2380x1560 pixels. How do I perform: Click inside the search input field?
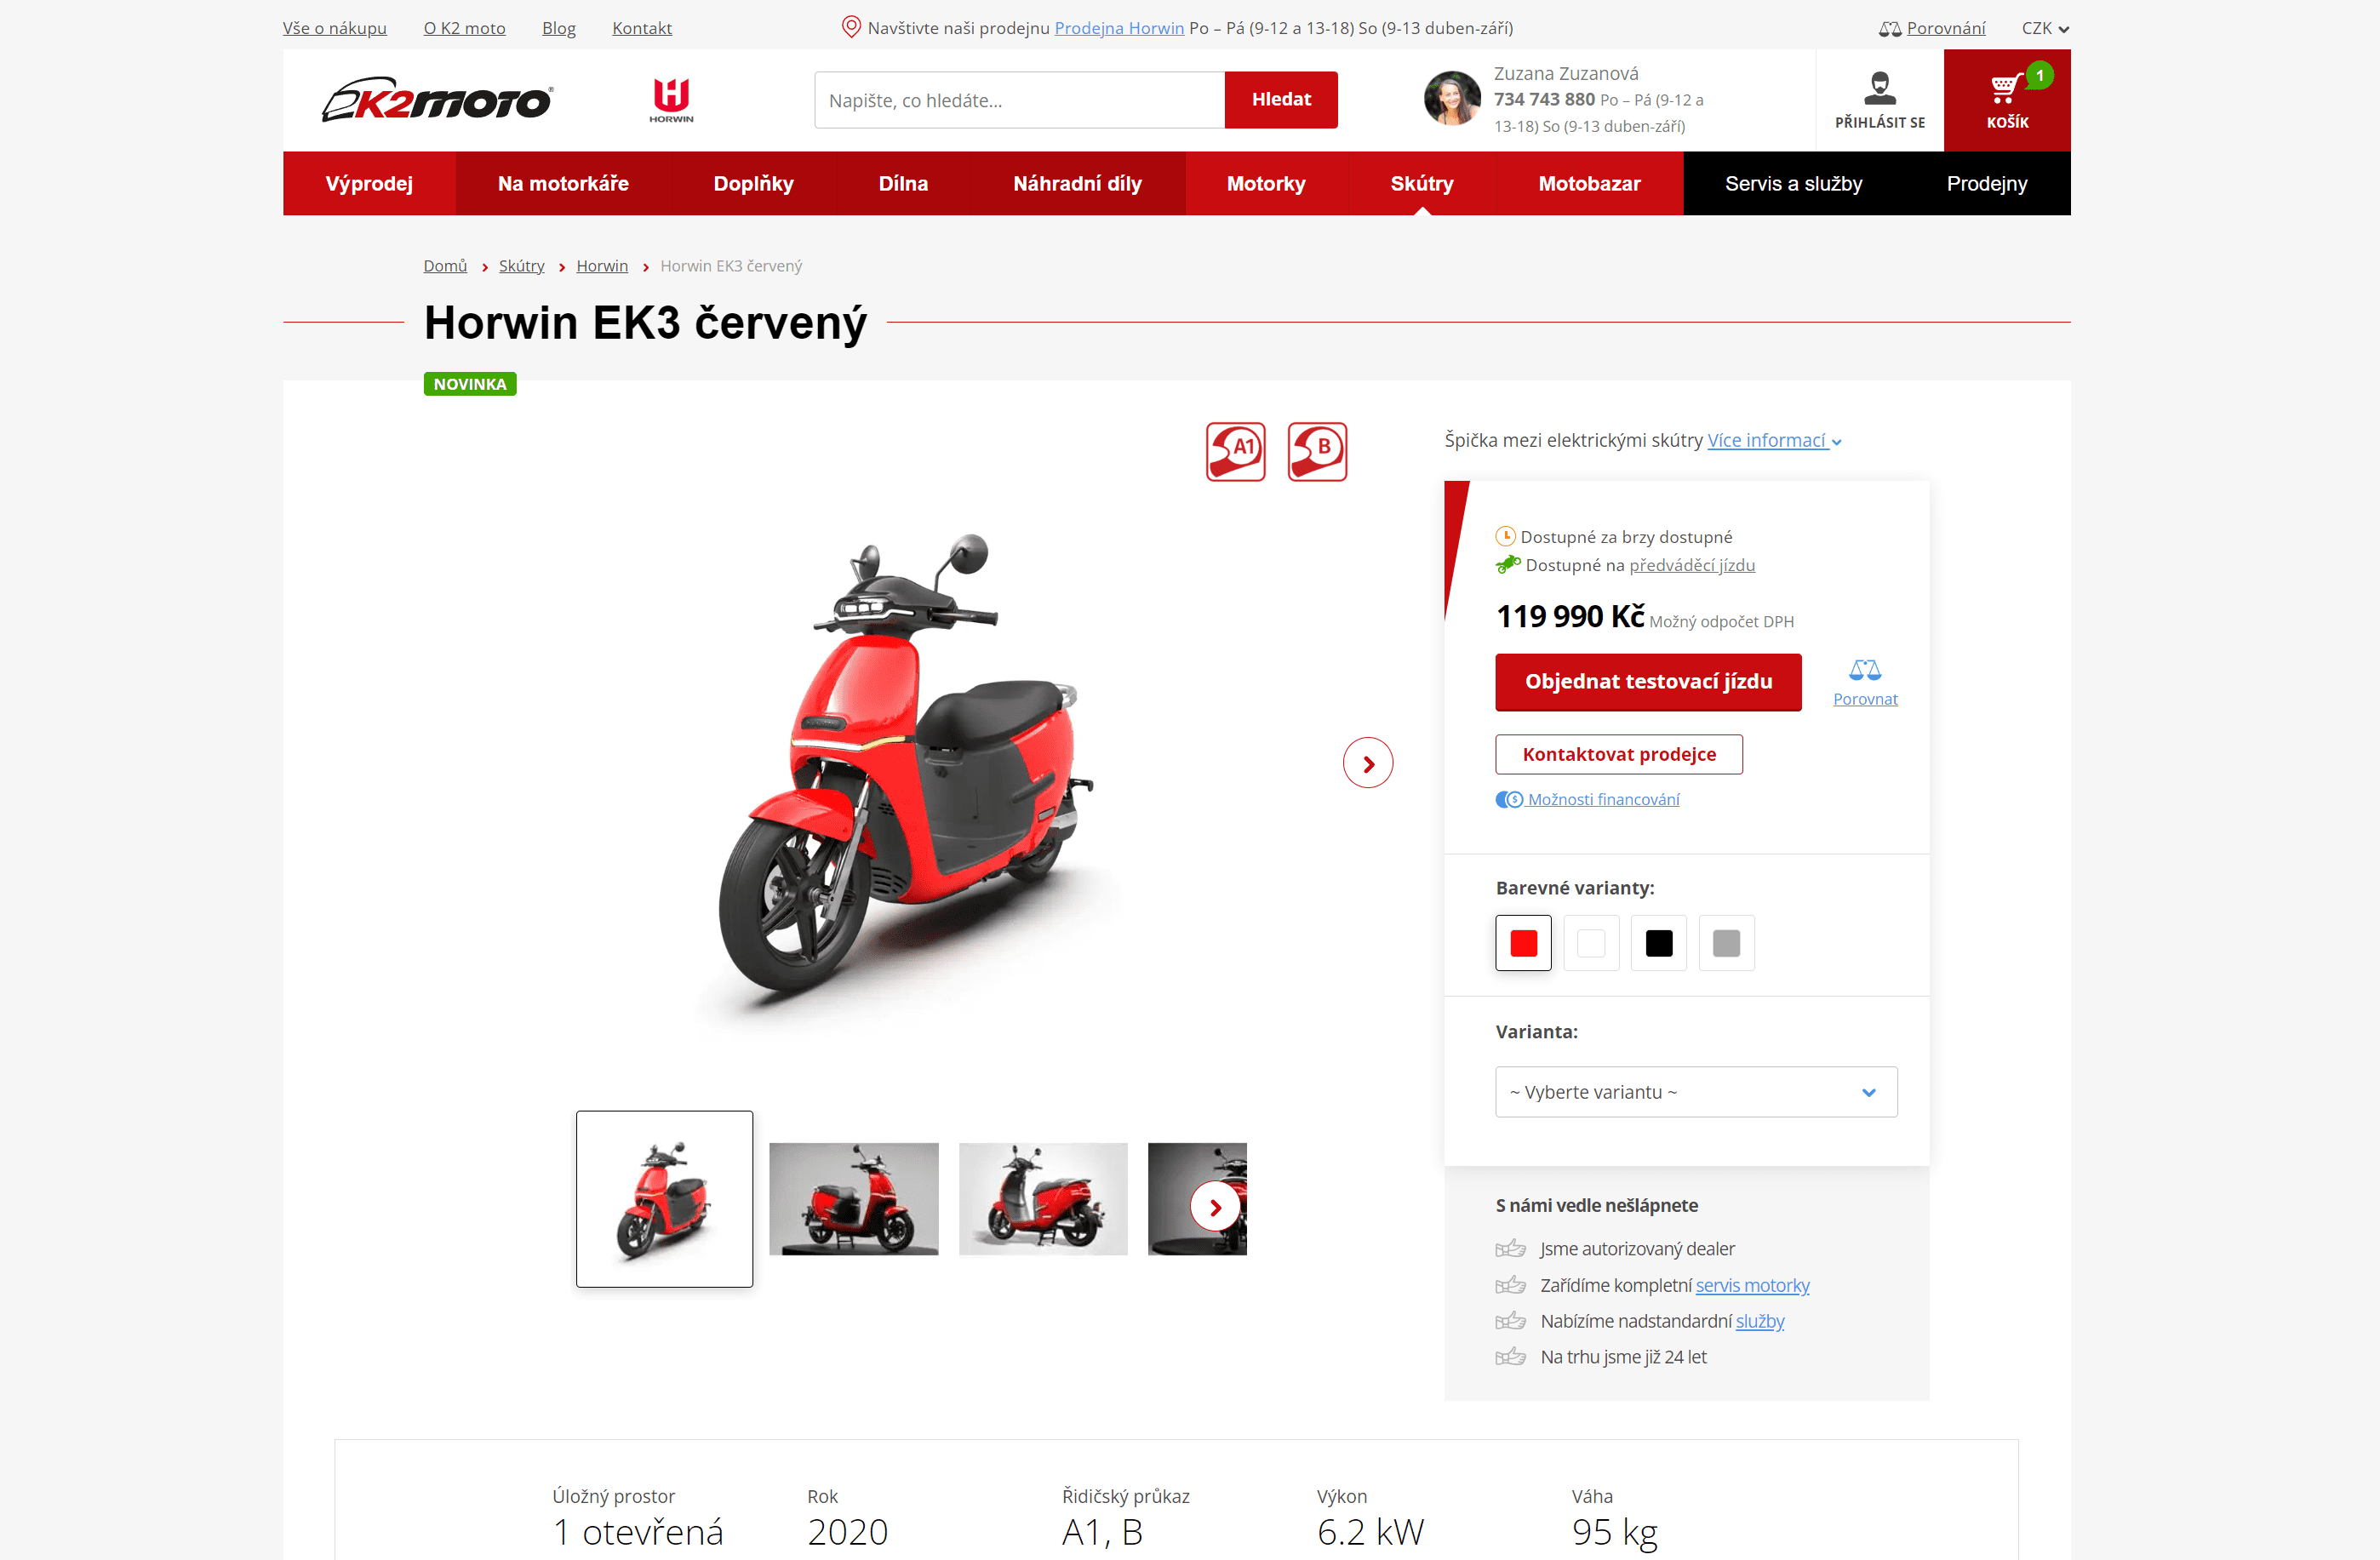coord(1019,100)
